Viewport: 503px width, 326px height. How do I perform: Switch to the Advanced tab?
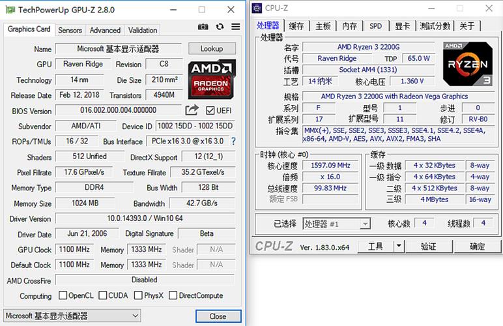coord(105,30)
